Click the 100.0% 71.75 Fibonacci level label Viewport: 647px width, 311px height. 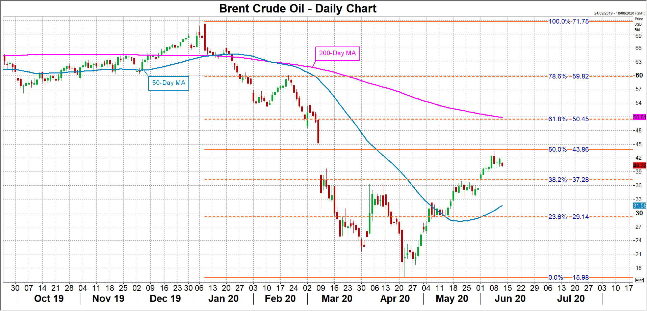pos(568,22)
